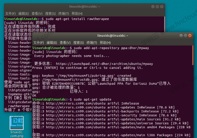
Task: Open 编辑(E) menu in back terminal
Action: point(24,14)
